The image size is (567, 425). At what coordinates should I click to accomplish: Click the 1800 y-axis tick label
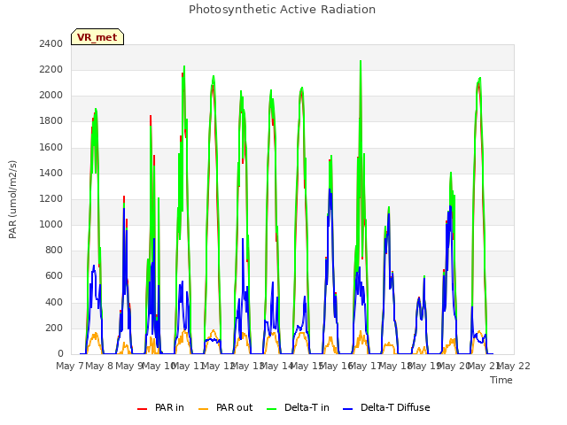tap(51, 121)
